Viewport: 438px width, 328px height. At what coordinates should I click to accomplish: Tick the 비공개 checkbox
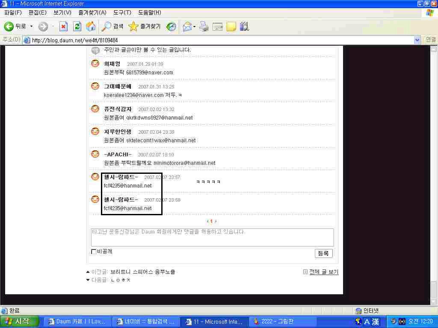coord(94,252)
